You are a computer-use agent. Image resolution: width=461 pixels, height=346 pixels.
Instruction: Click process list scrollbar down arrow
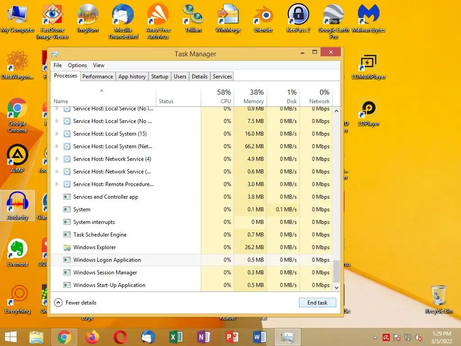337,288
